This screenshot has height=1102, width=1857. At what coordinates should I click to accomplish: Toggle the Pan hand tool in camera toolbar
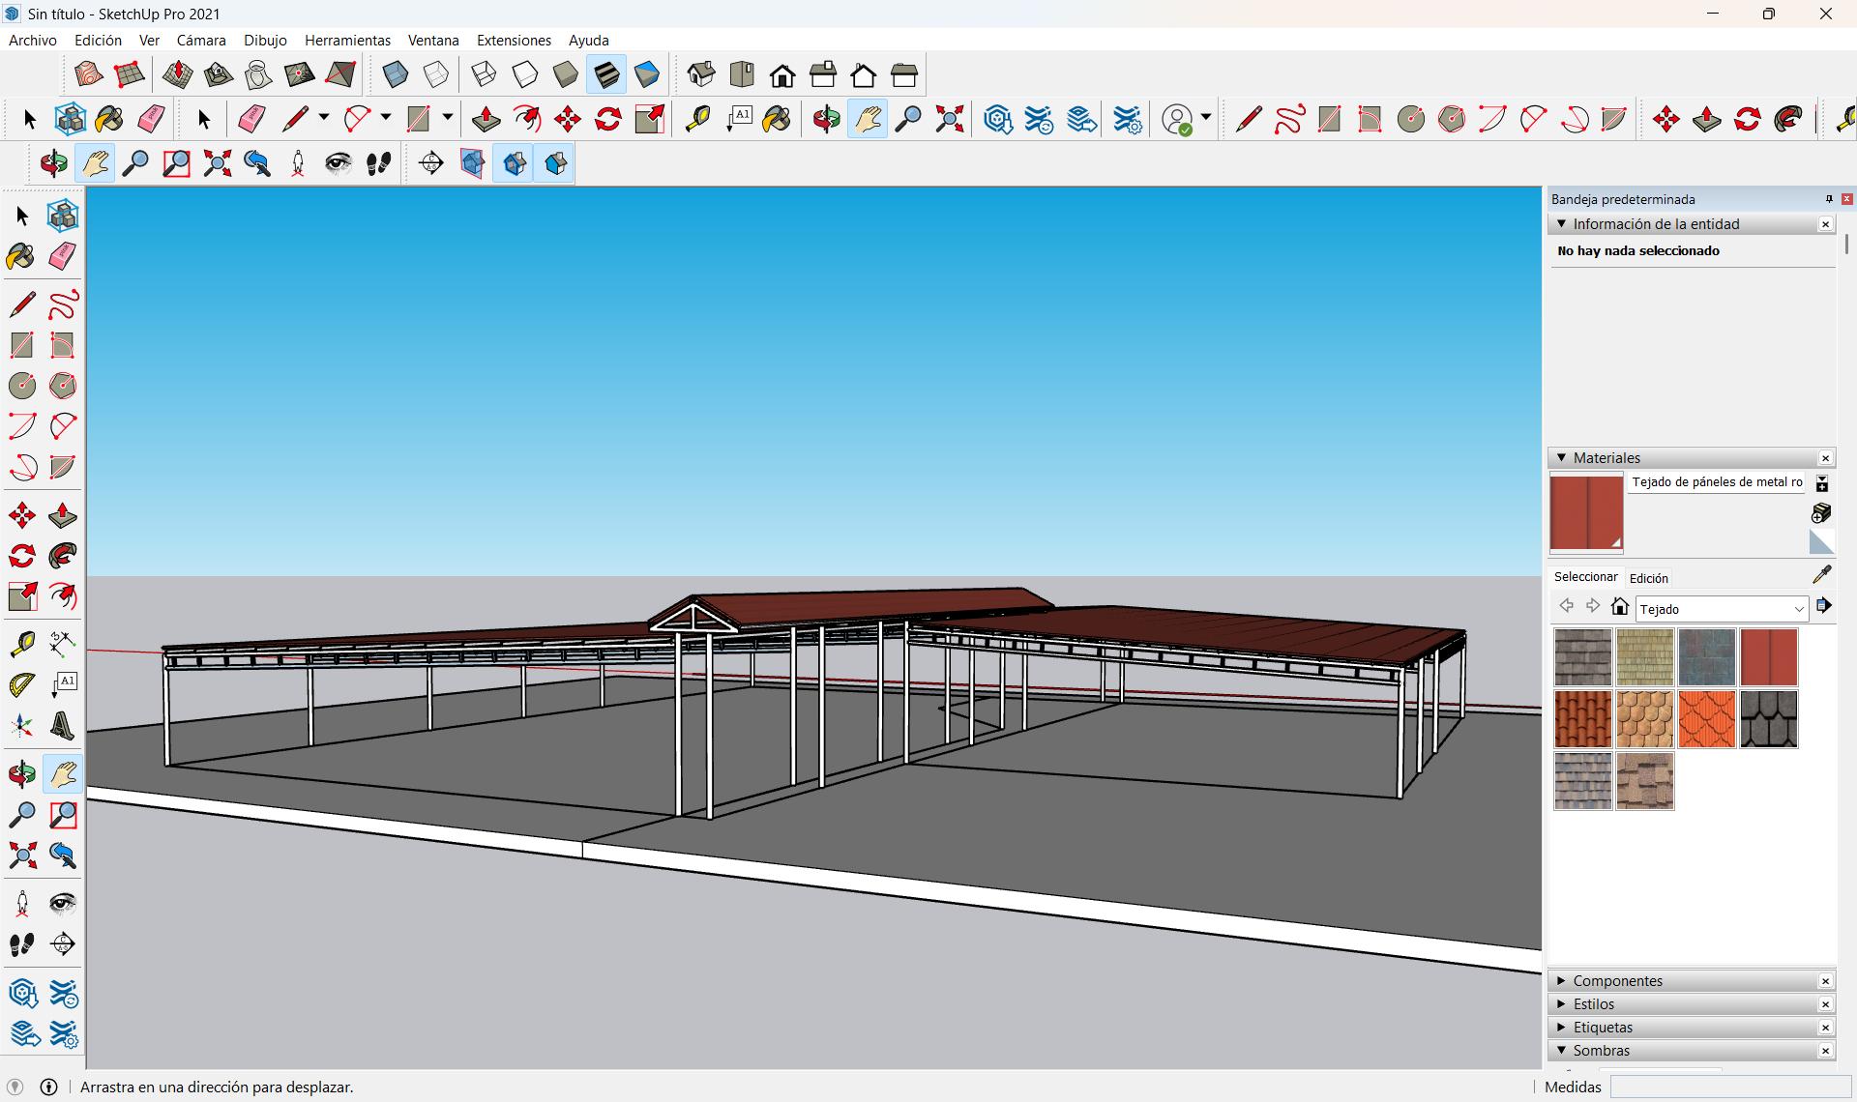point(95,163)
